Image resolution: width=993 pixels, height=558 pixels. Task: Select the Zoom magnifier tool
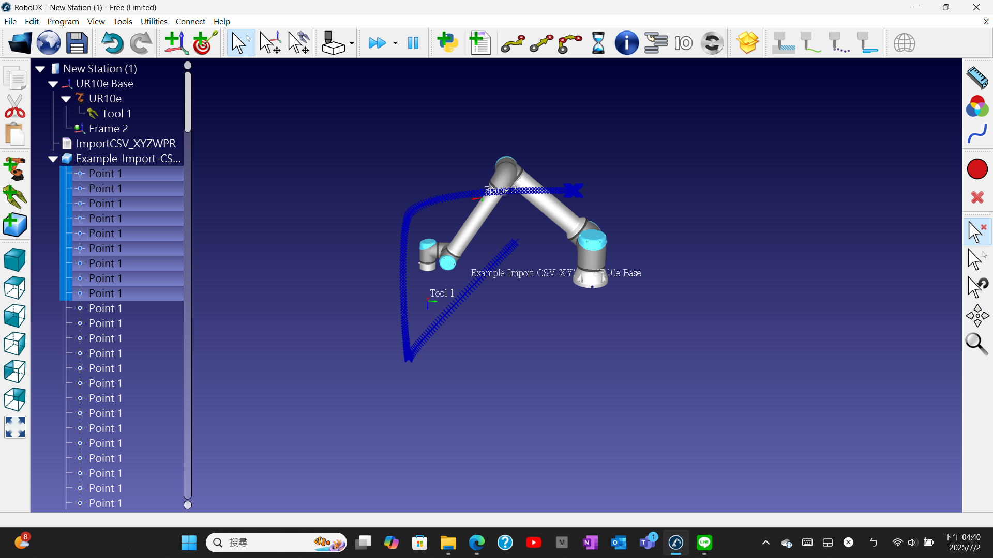pos(976,344)
